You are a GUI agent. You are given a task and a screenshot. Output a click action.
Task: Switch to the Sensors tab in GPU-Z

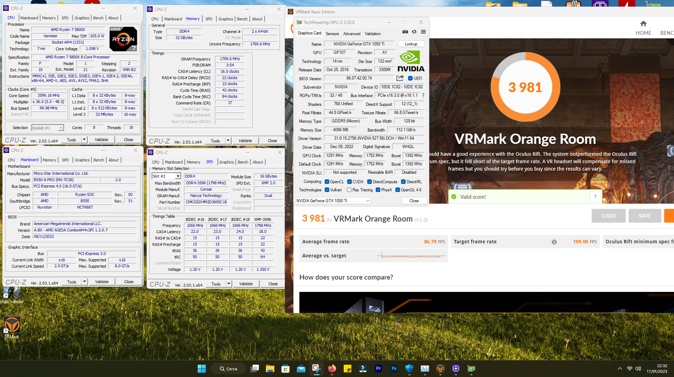(x=332, y=34)
